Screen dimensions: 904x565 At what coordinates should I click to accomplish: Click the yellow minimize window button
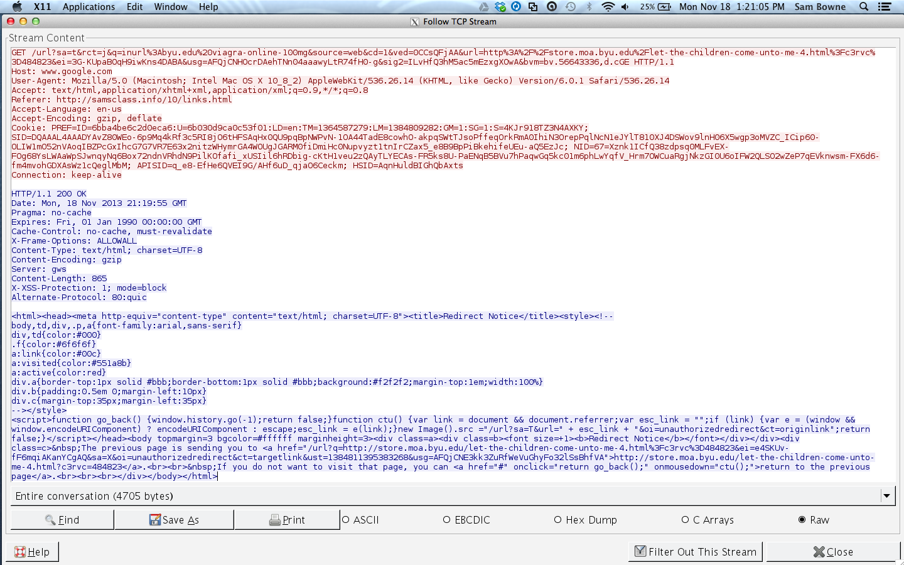23,21
